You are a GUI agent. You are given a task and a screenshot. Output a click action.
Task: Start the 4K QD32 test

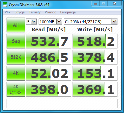click(16, 89)
